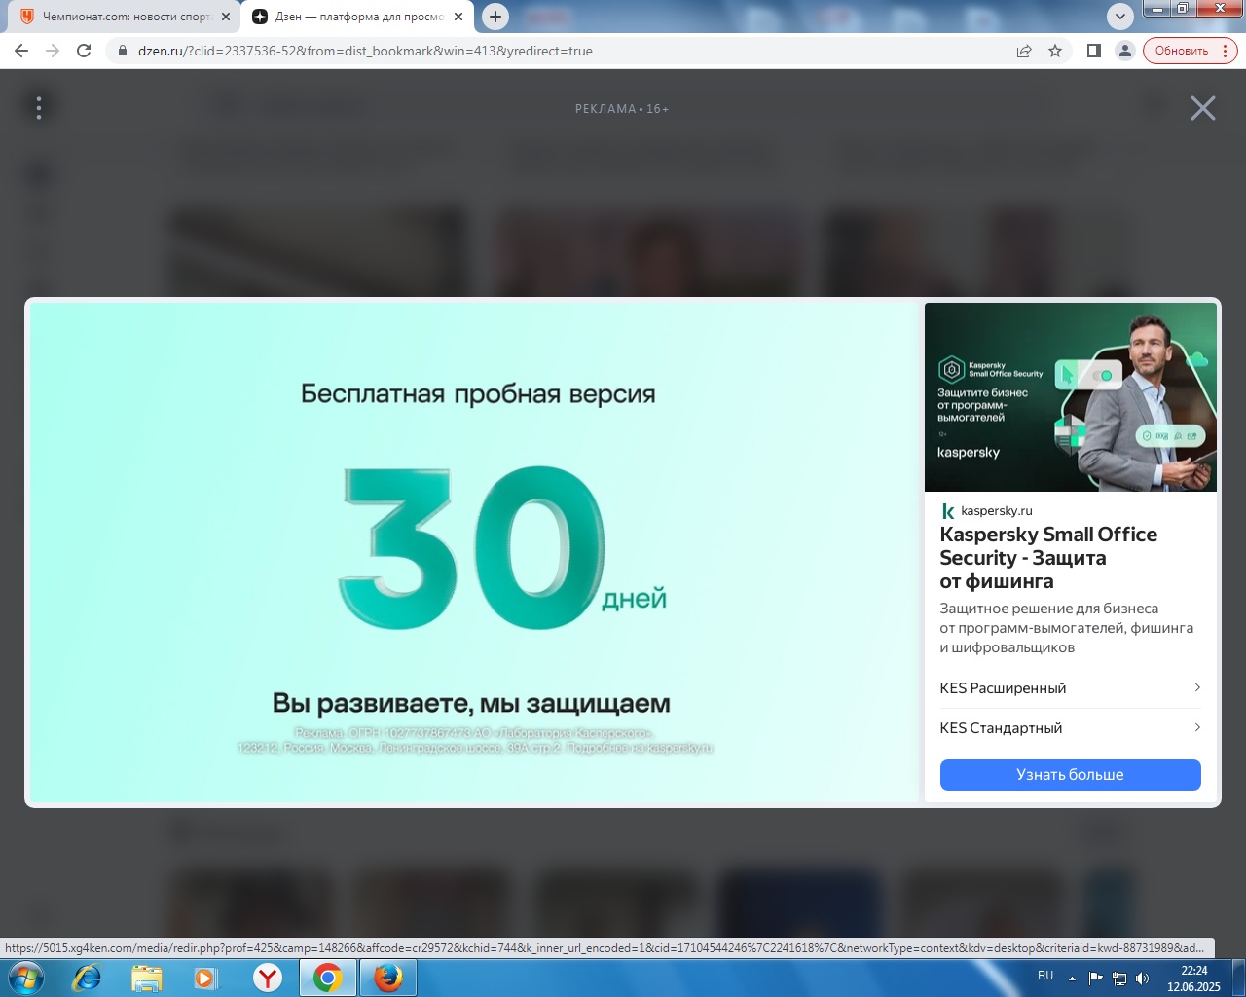Click the 30 дней trial banner
The image size is (1246, 997).
pos(475,553)
